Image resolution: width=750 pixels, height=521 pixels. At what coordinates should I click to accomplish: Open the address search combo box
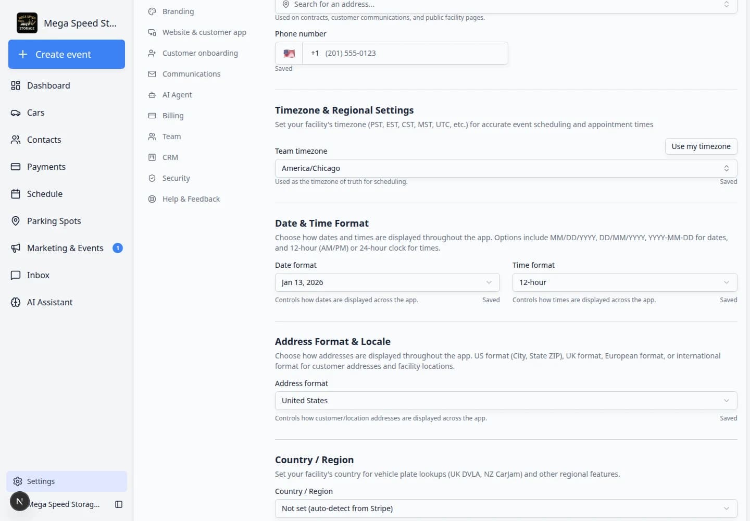[506, 5]
